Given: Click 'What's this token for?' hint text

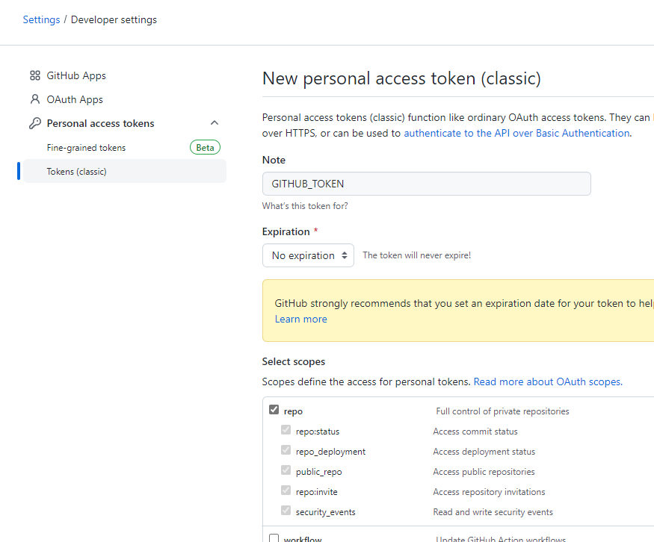Looking at the screenshot, I should 305,206.
